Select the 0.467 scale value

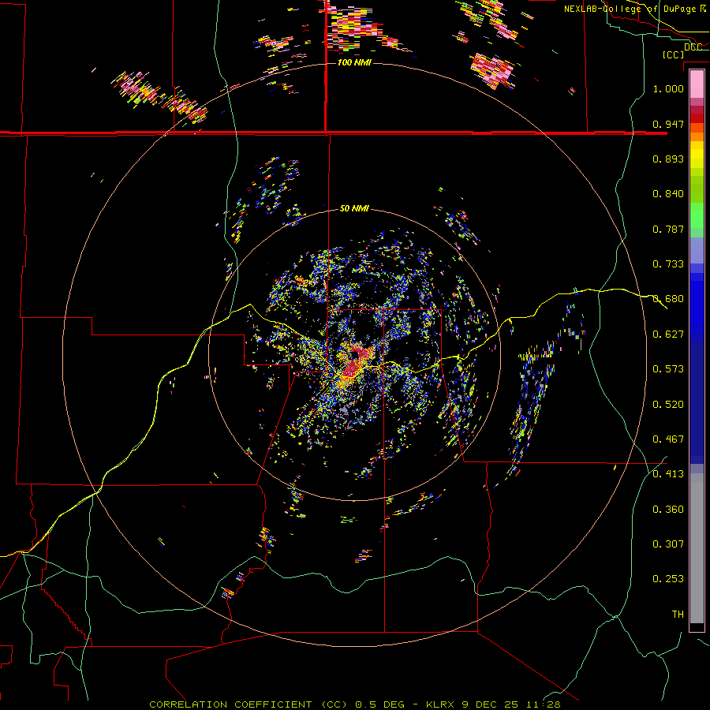click(x=668, y=439)
